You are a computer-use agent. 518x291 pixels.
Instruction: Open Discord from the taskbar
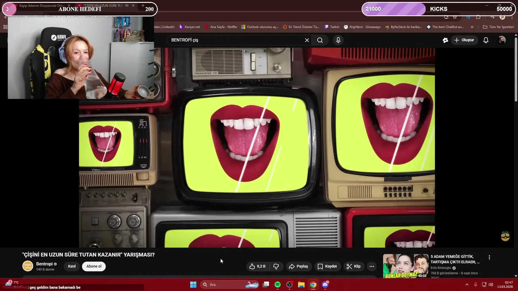point(325,285)
